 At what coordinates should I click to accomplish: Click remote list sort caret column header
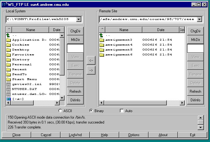102,30
